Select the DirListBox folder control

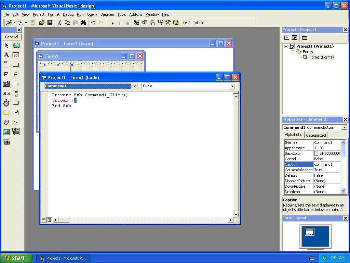pyautogui.click(x=6, y=112)
